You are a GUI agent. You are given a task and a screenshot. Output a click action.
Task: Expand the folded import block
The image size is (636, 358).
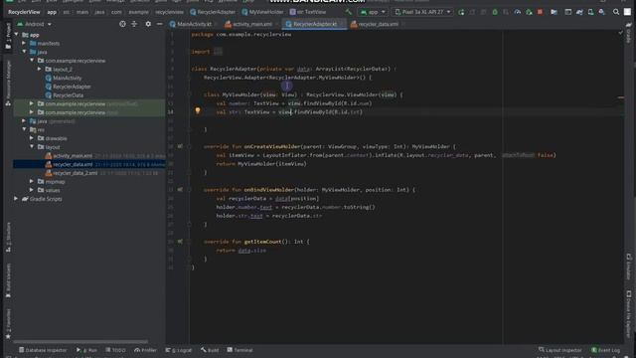218,52
